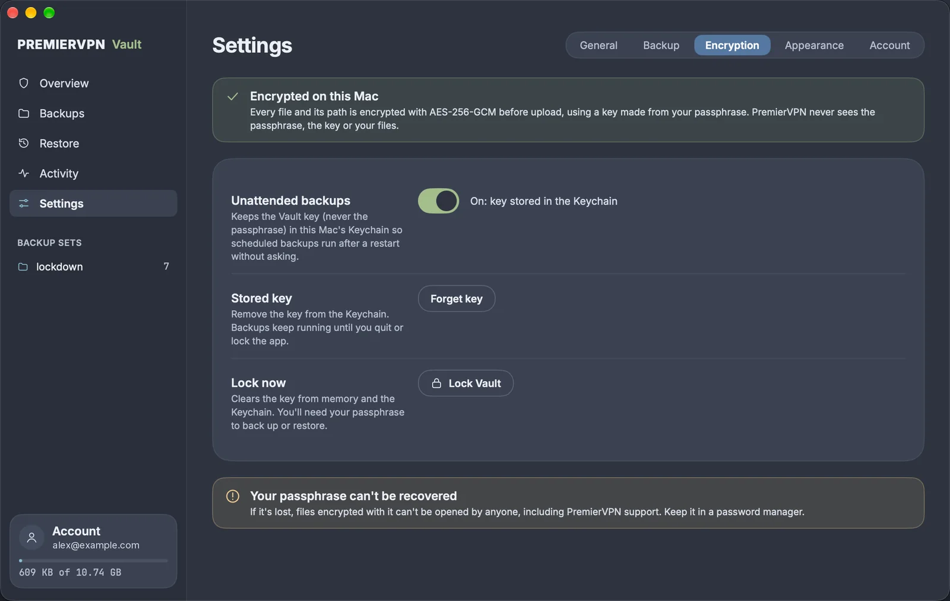Click the green checkmark in encryption banner
Viewport: 950px width, 601px height.
click(x=233, y=96)
